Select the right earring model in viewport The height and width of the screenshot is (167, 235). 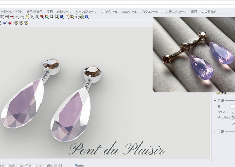pyautogui.click(x=76, y=103)
